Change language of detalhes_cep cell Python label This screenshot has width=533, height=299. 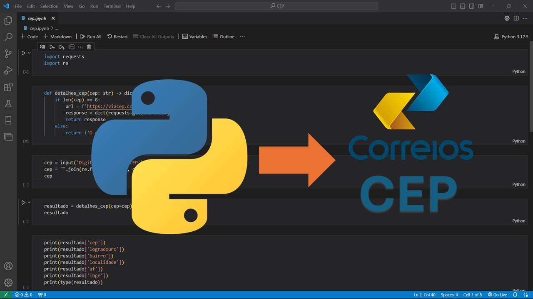(519, 141)
